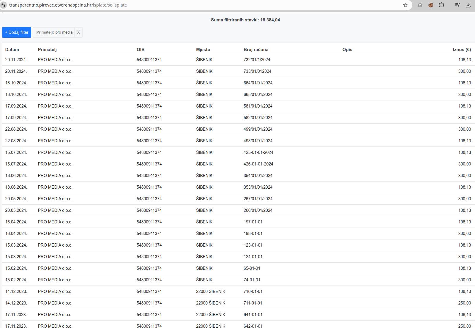The height and width of the screenshot is (328, 475).
Task: Bookmark this page with the star icon
Action: [x=405, y=5]
